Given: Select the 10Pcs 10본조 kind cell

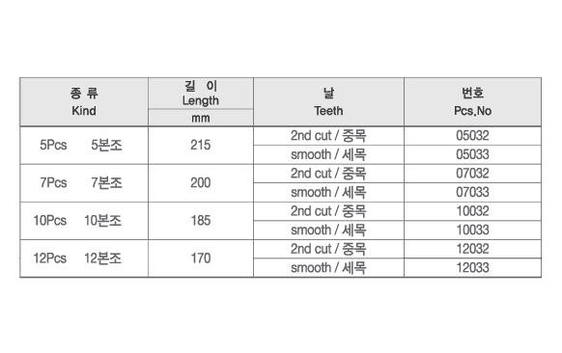Looking at the screenshot, I should coord(84,221).
